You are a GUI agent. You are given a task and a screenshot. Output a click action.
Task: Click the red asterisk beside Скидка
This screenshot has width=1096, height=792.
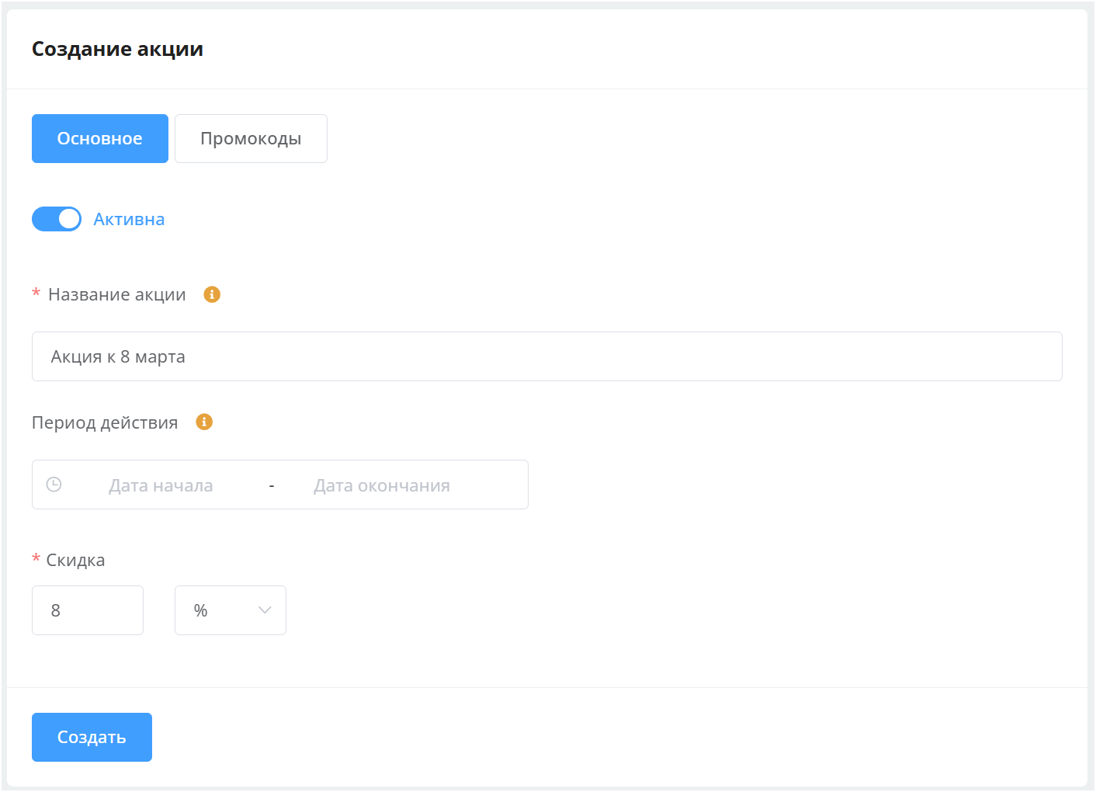[x=36, y=559]
